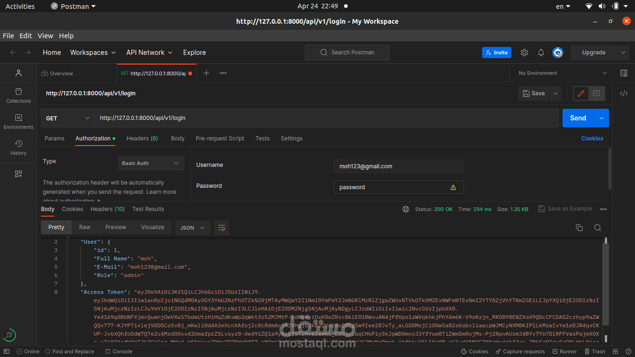Focus the request URL field

[x=326, y=118]
